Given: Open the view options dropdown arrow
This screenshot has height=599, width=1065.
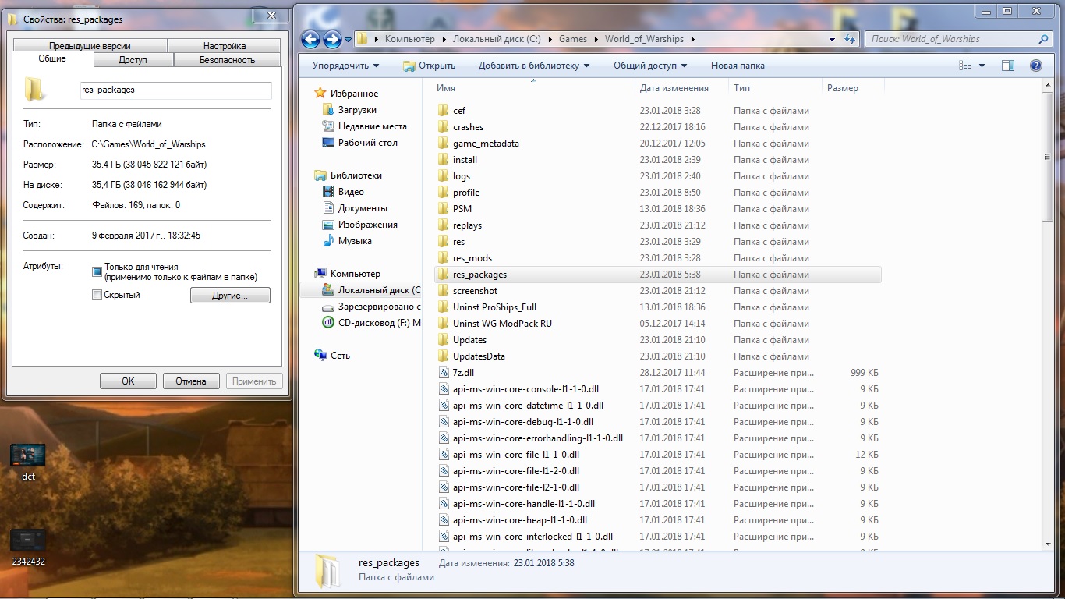Looking at the screenshot, I should point(982,66).
